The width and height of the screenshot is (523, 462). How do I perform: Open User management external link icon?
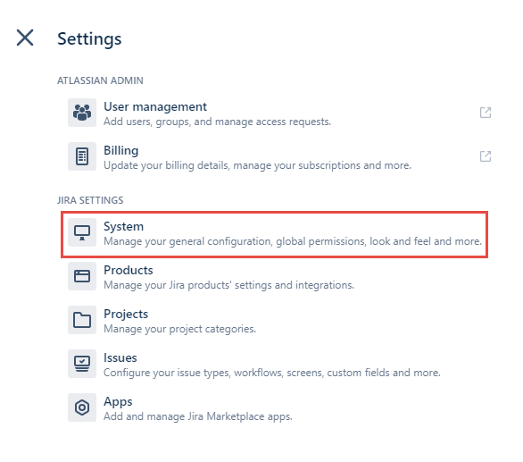[x=486, y=113]
